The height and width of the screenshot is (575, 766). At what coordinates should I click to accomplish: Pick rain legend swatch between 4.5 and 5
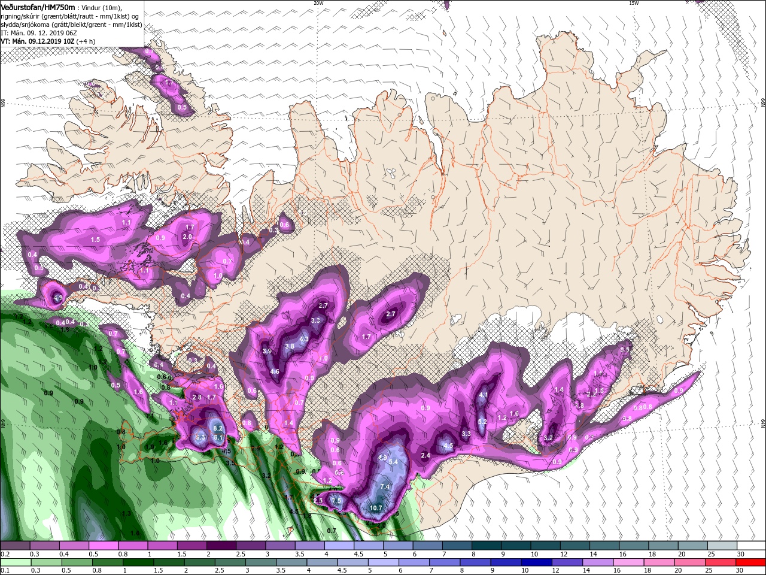click(352, 562)
